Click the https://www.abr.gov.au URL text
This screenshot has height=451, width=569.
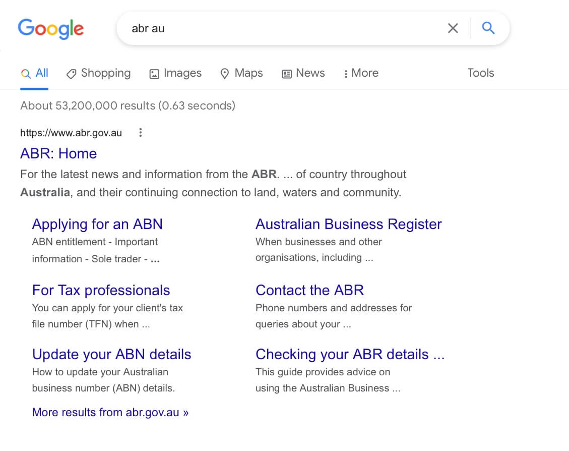point(71,133)
